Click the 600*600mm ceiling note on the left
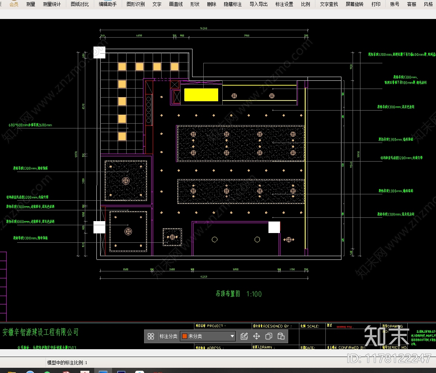This screenshot has width=436, height=373. pos(30,125)
